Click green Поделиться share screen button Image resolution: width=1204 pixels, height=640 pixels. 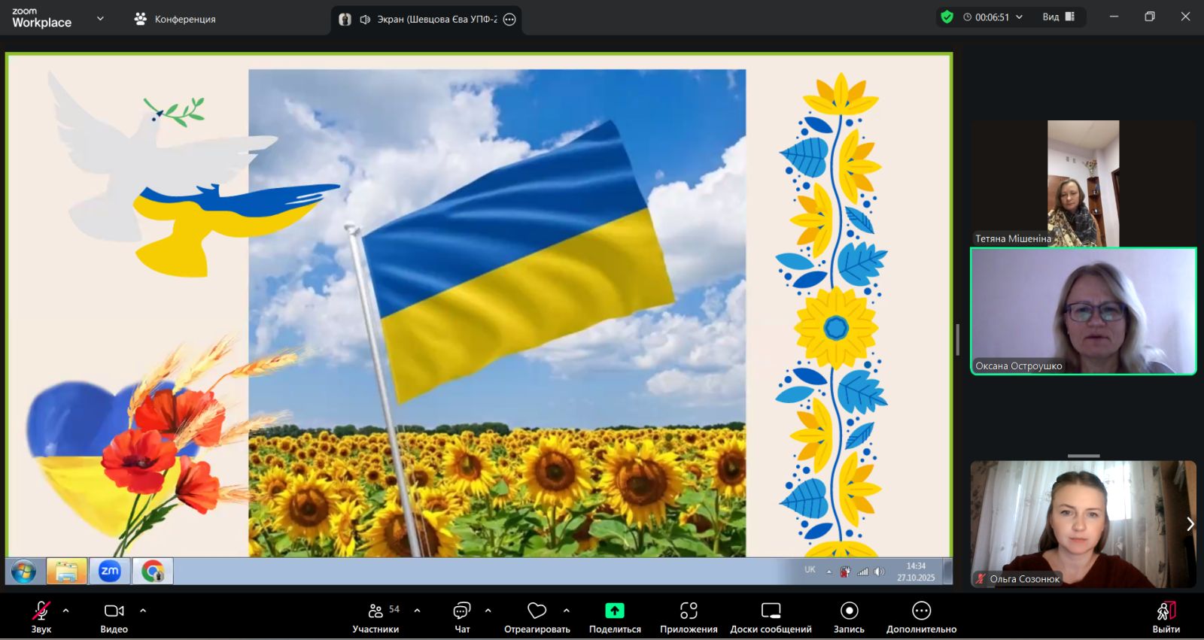point(615,617)
